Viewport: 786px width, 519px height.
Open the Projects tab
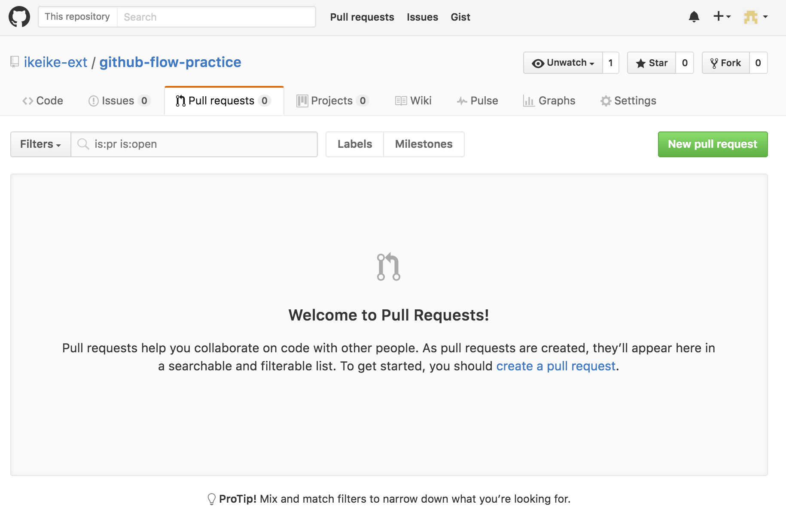pos(332,101)
